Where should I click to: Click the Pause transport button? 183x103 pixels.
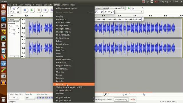point(25,10)
